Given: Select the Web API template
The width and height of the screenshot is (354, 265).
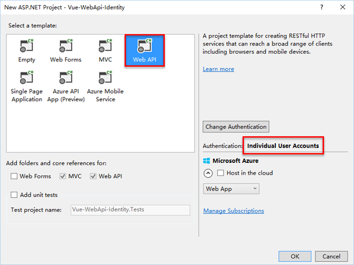Looking at the screenshot, I should pos(145,51).
